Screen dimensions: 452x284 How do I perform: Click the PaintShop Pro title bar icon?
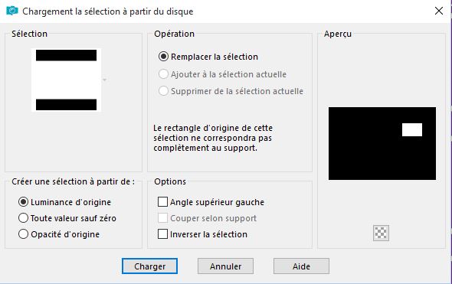click(12, 11)
